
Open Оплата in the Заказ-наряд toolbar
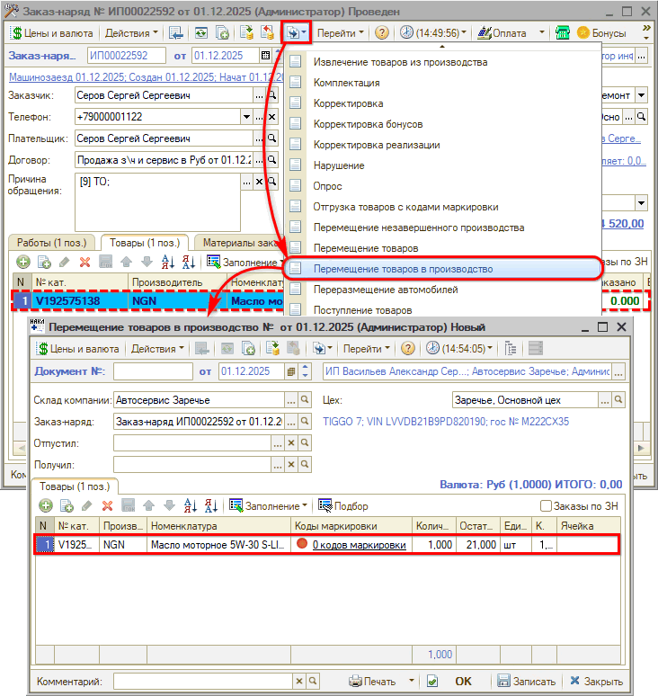503,33
